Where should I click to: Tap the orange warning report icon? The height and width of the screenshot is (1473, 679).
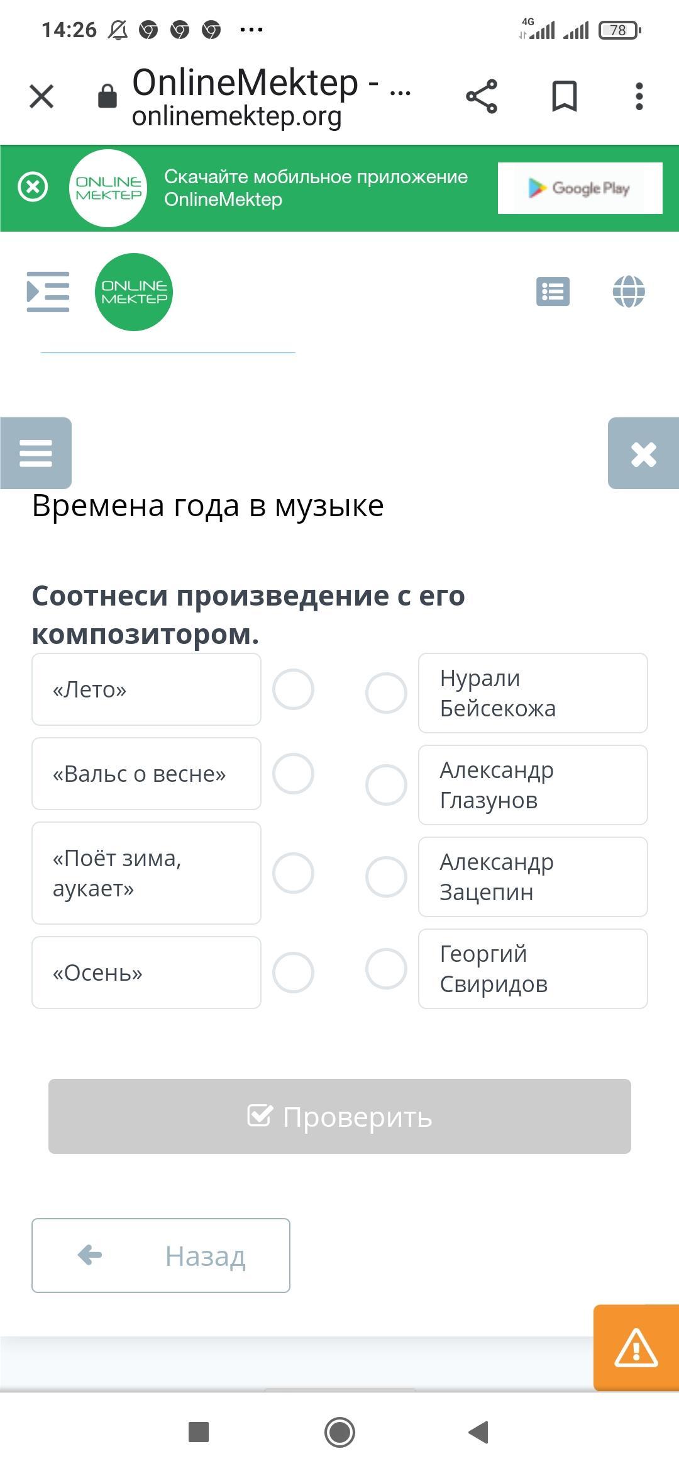(636, 1348)
